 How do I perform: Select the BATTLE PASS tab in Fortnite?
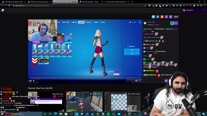[x=66, y=22]
